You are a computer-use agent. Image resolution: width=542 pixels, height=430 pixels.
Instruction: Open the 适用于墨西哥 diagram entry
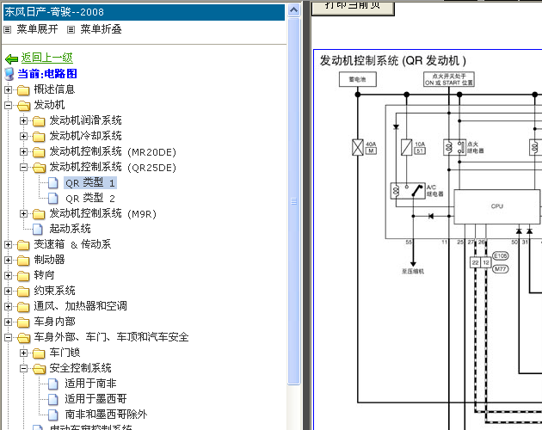95,399
